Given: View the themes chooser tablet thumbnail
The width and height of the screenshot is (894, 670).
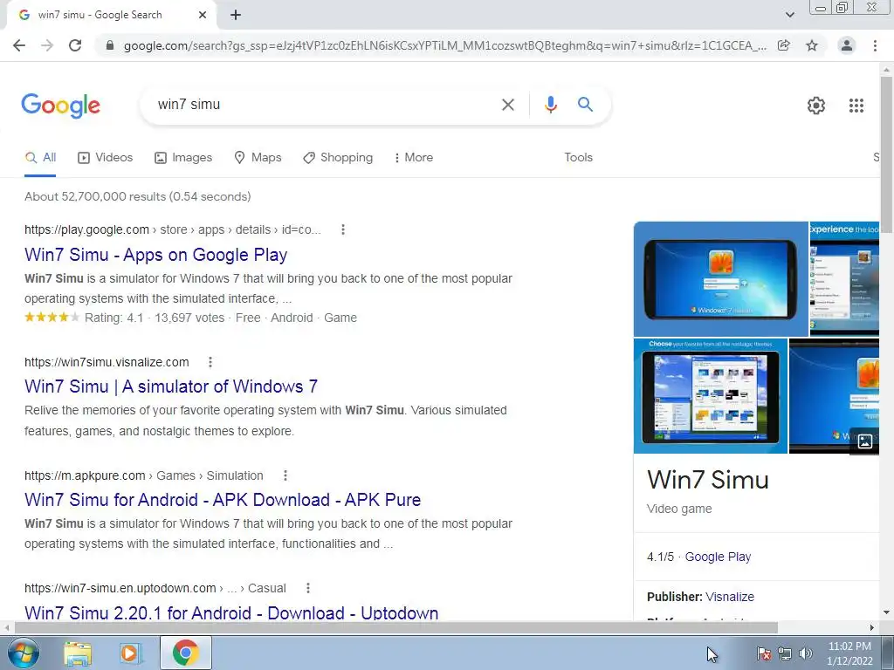Looking at the screenshot, I should (711, 396).
